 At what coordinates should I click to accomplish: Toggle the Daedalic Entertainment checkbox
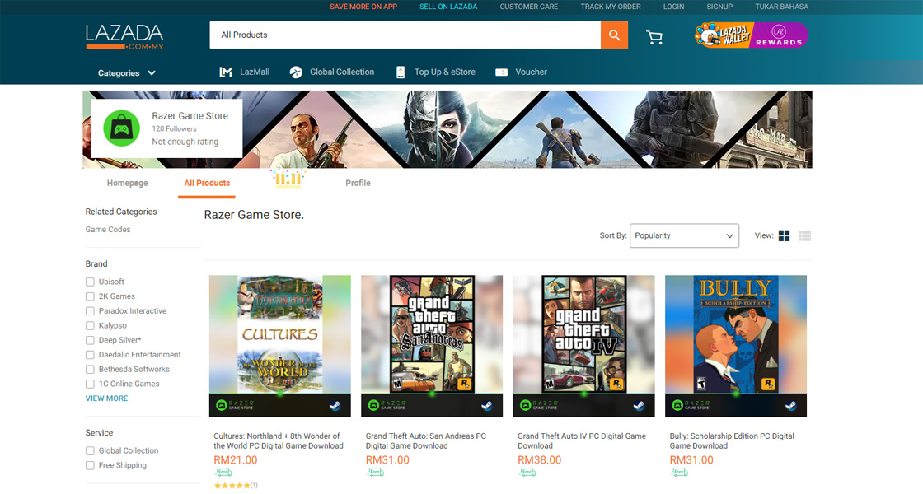tap(90, 355)
